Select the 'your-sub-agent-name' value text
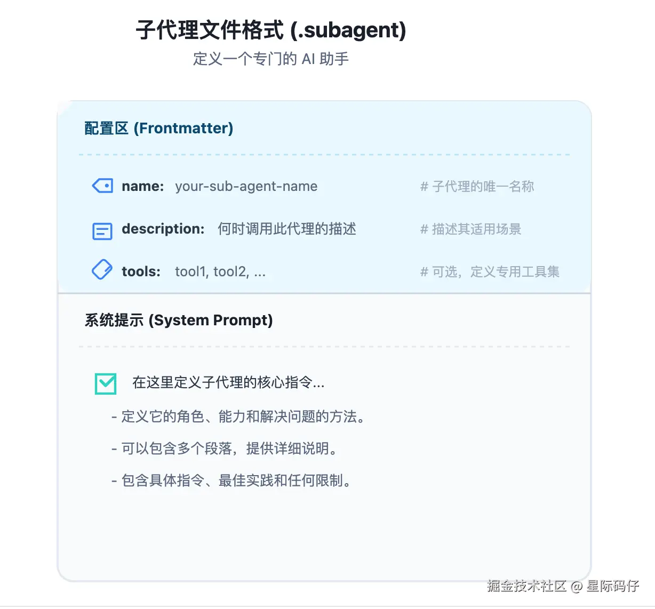Viewport: 655px width, 609px height. (x=246, y=186)
